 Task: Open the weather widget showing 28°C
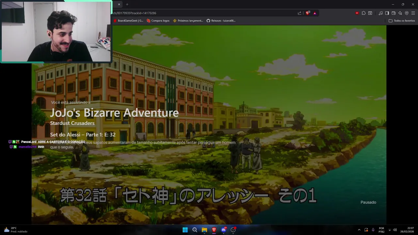click(16, 230)
